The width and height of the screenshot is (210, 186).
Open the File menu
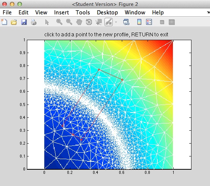coord(7,13)
